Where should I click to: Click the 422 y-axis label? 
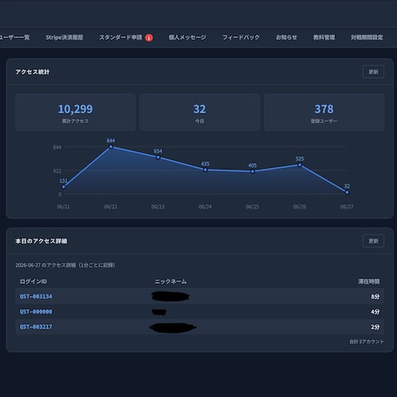(57, 171)
